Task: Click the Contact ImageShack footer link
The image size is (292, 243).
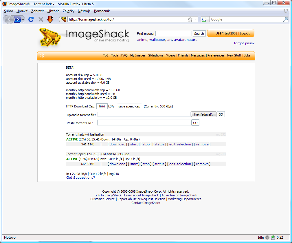Action: 146,203
